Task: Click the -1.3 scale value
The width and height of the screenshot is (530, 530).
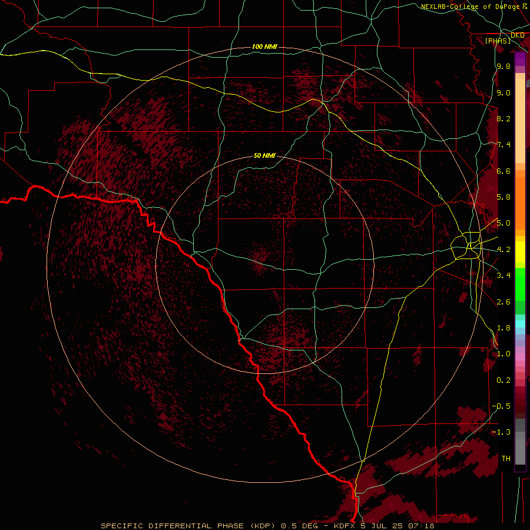Action: (502, 432)
